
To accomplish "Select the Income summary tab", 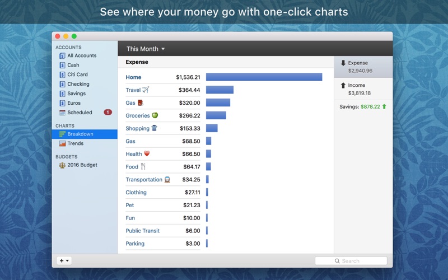I will click(363, 89).
